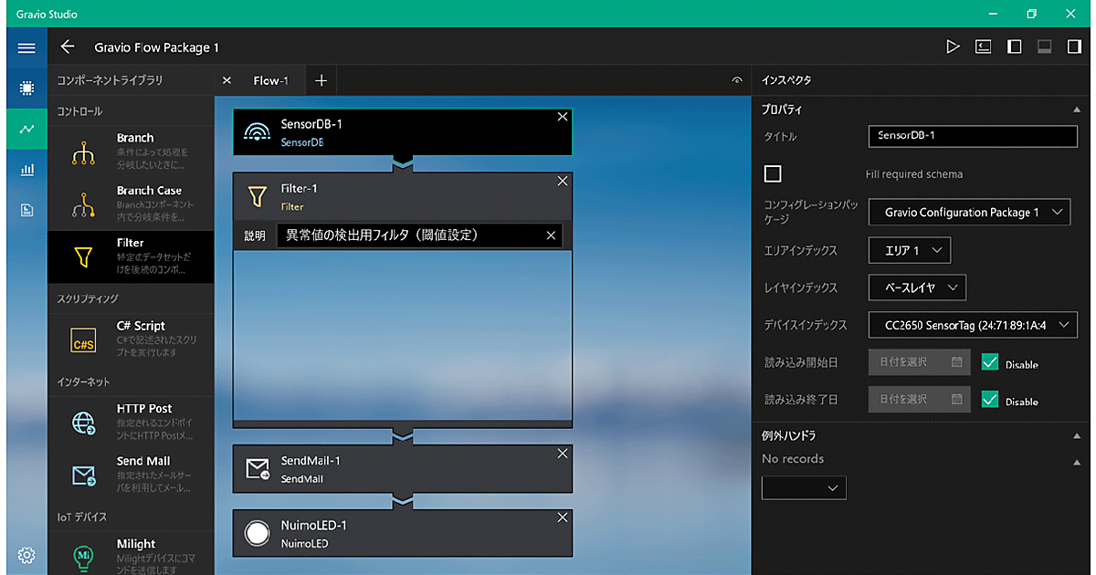Select the Filter component in library
The width and height of the screenshot is (1096, 575).
click(131, 256)
